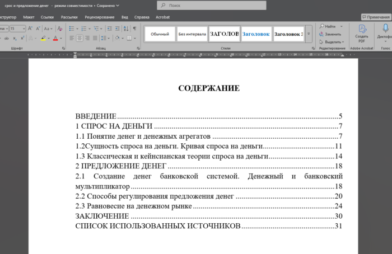Open the Acrobat tab
This screenshot has height=254, width=392.
click(163, 17)
